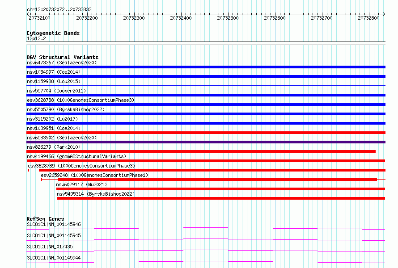
Task: Open variant nsv557704 (Cooper2011) label
Action: [x=56, y=91]
